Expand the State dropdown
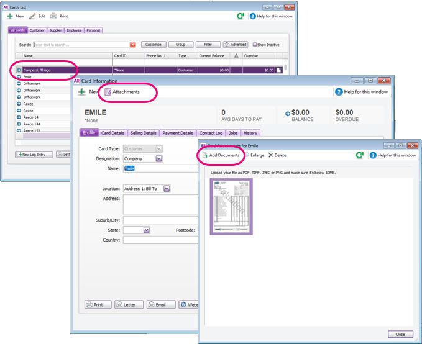The height and width of the screenshot is (344, 422). pos(146,230)
